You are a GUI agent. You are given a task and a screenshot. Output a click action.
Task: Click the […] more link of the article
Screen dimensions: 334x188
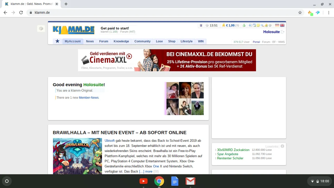pos(146,172)
